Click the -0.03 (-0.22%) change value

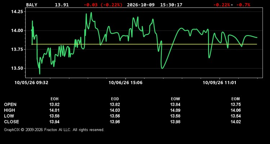[103, 5]
